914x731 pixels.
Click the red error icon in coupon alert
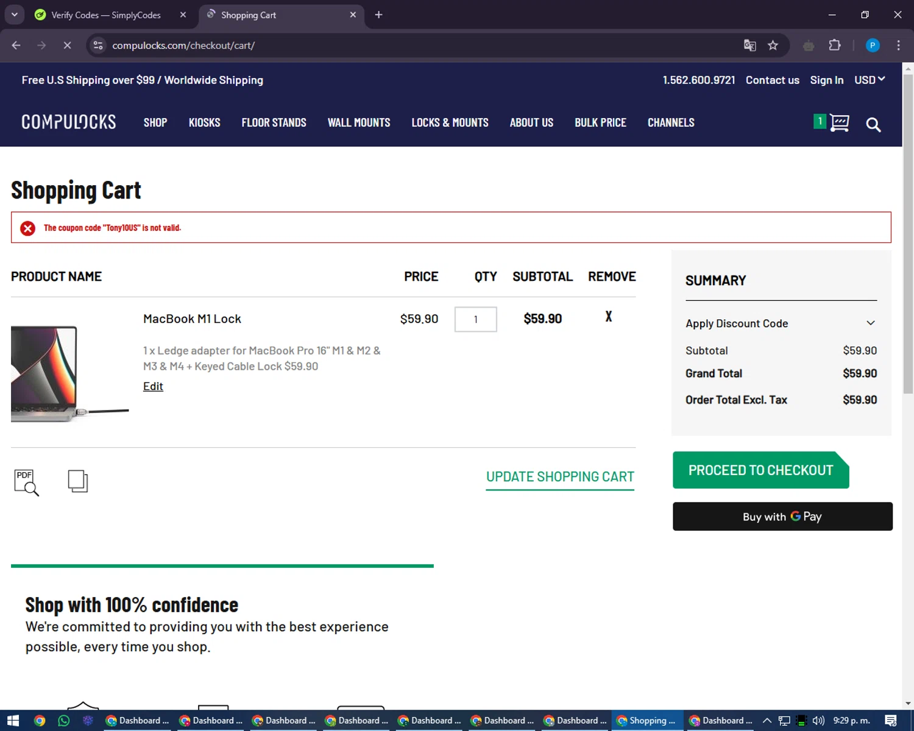point(27,228)
